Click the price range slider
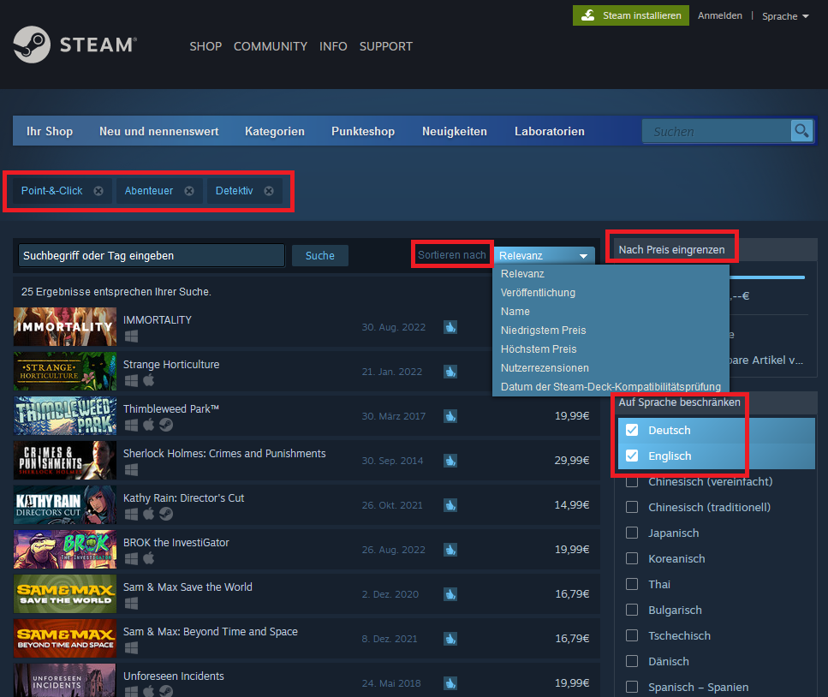This screenshot has width=828, height=697. pyautogui.click(x=766, y=277)
